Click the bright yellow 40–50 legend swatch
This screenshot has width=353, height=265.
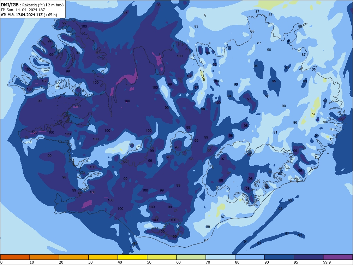[x=132, y=257]
